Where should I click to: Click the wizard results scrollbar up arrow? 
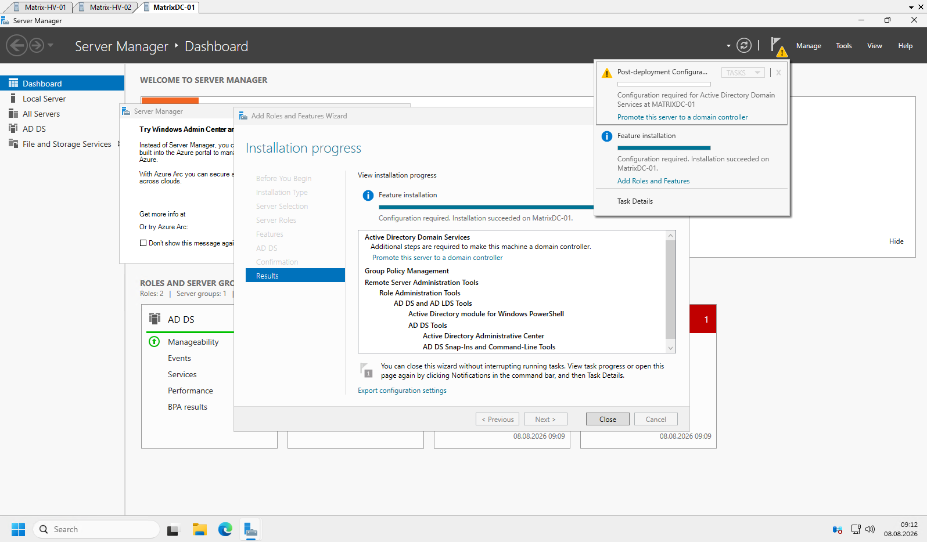pyautogui.click(x=670, y=236)
